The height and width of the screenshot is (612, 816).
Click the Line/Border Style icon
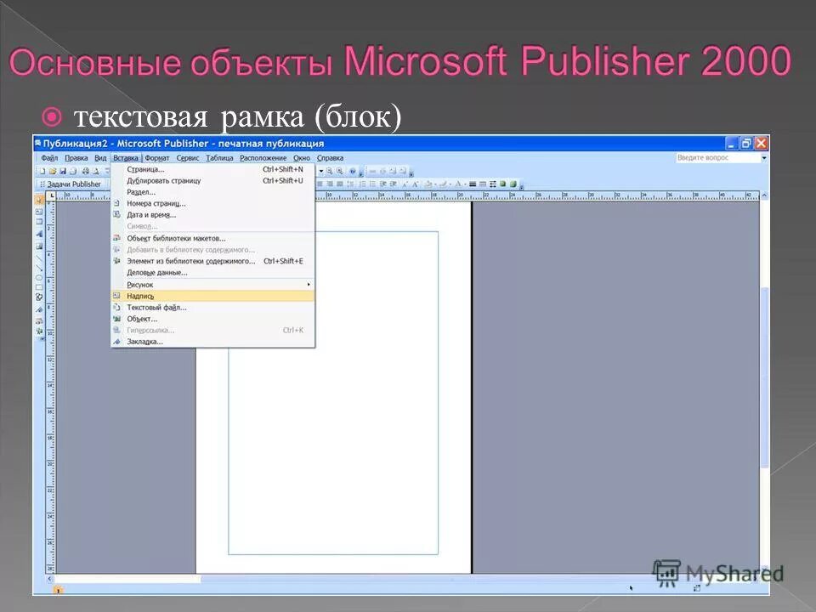[x=473, y=184]
